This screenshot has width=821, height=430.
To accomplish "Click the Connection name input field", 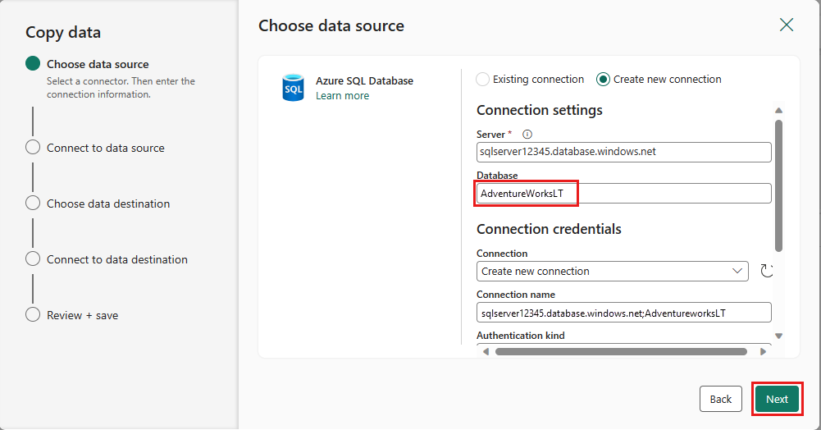I will tap(623, 312).
